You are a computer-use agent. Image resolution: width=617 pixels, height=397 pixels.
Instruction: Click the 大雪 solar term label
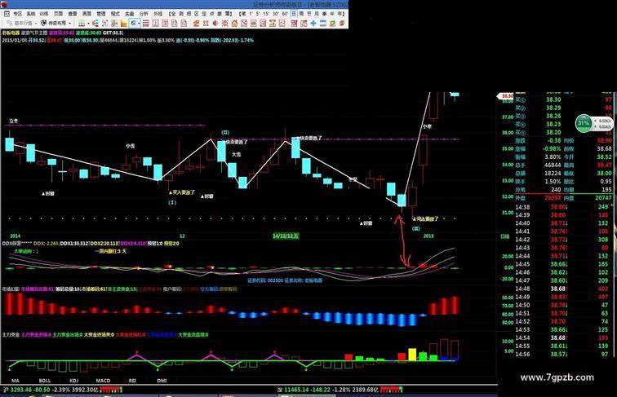coord(236,154)
